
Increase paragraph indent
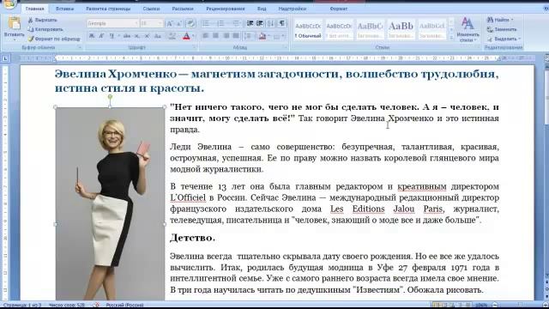260,23
